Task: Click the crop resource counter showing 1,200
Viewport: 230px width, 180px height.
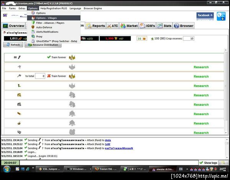Action: 115,38
